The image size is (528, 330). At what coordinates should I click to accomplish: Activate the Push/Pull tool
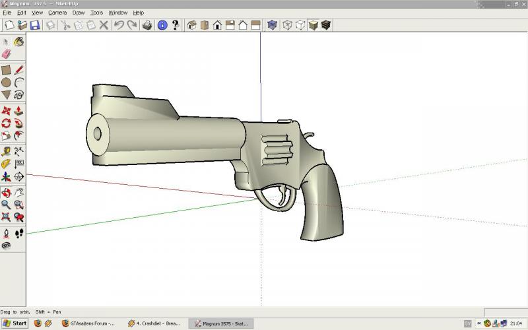pyautogui.click(x=19, y=111)
